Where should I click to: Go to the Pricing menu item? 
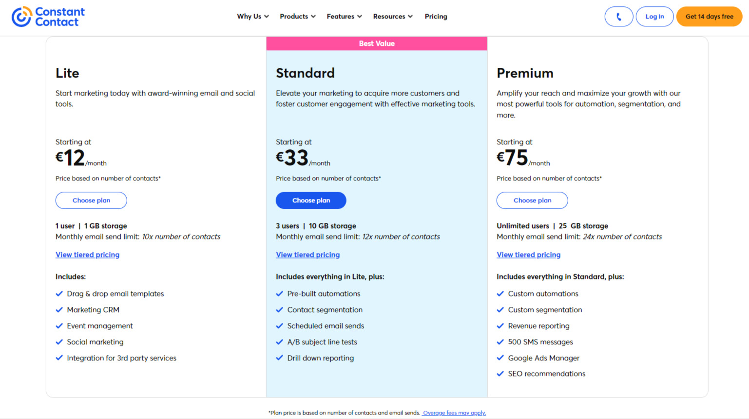click(436, 17)
